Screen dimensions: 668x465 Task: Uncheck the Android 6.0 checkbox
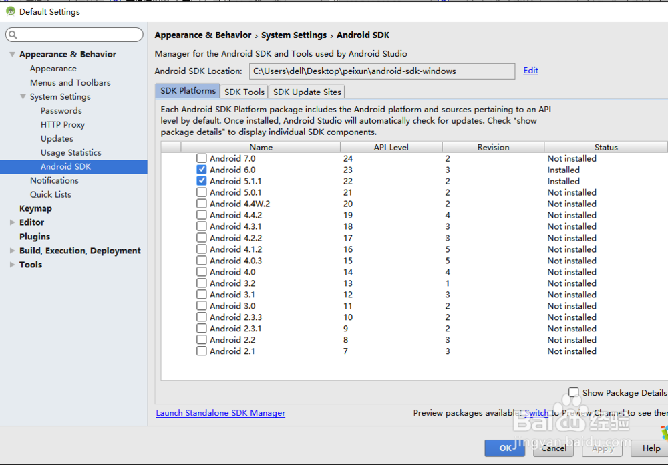pyautogui.click(x=202, y=170)
